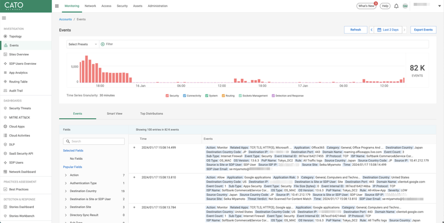
Task: Open MITRE ATT&CK dashboard
Action: [19, 118]
